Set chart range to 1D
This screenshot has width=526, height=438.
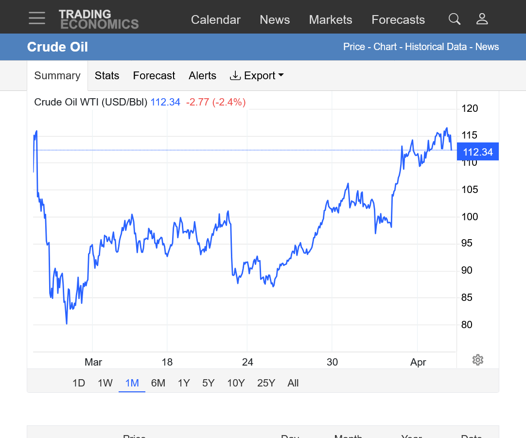point(79,383)
